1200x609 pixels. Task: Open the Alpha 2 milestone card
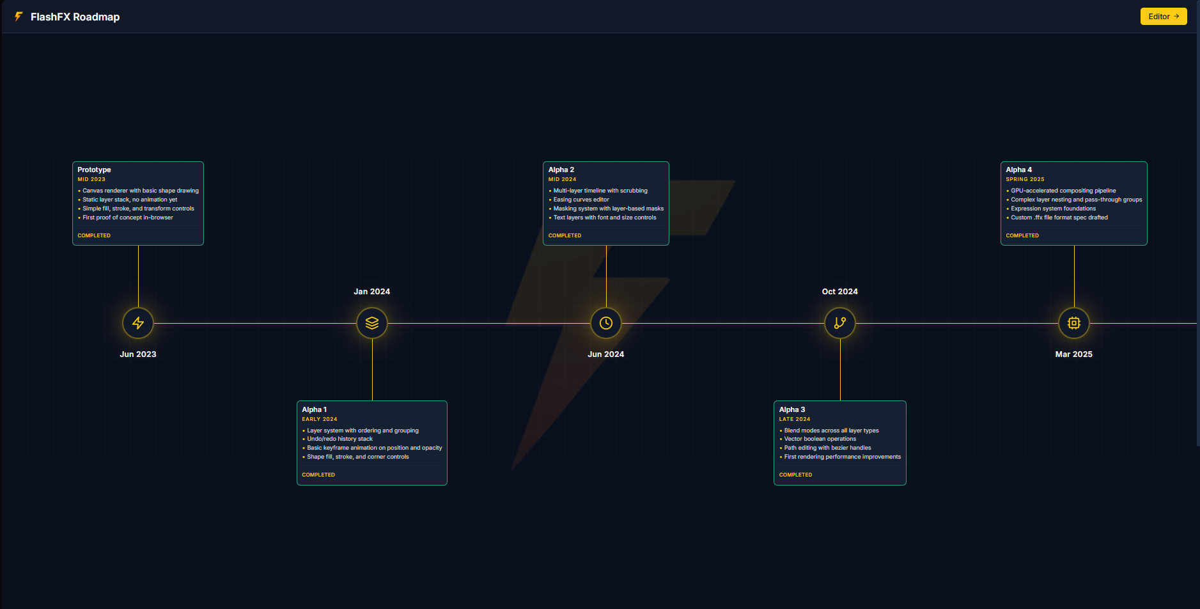(605, 203)
